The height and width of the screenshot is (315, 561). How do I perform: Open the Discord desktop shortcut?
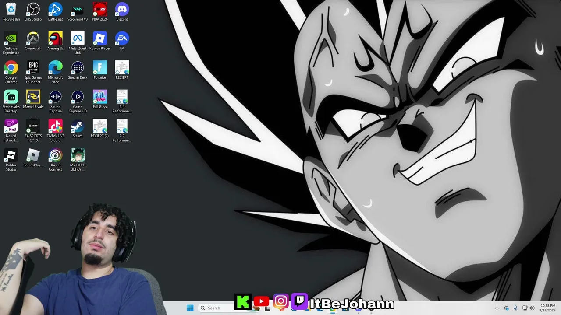pos(122,12)
